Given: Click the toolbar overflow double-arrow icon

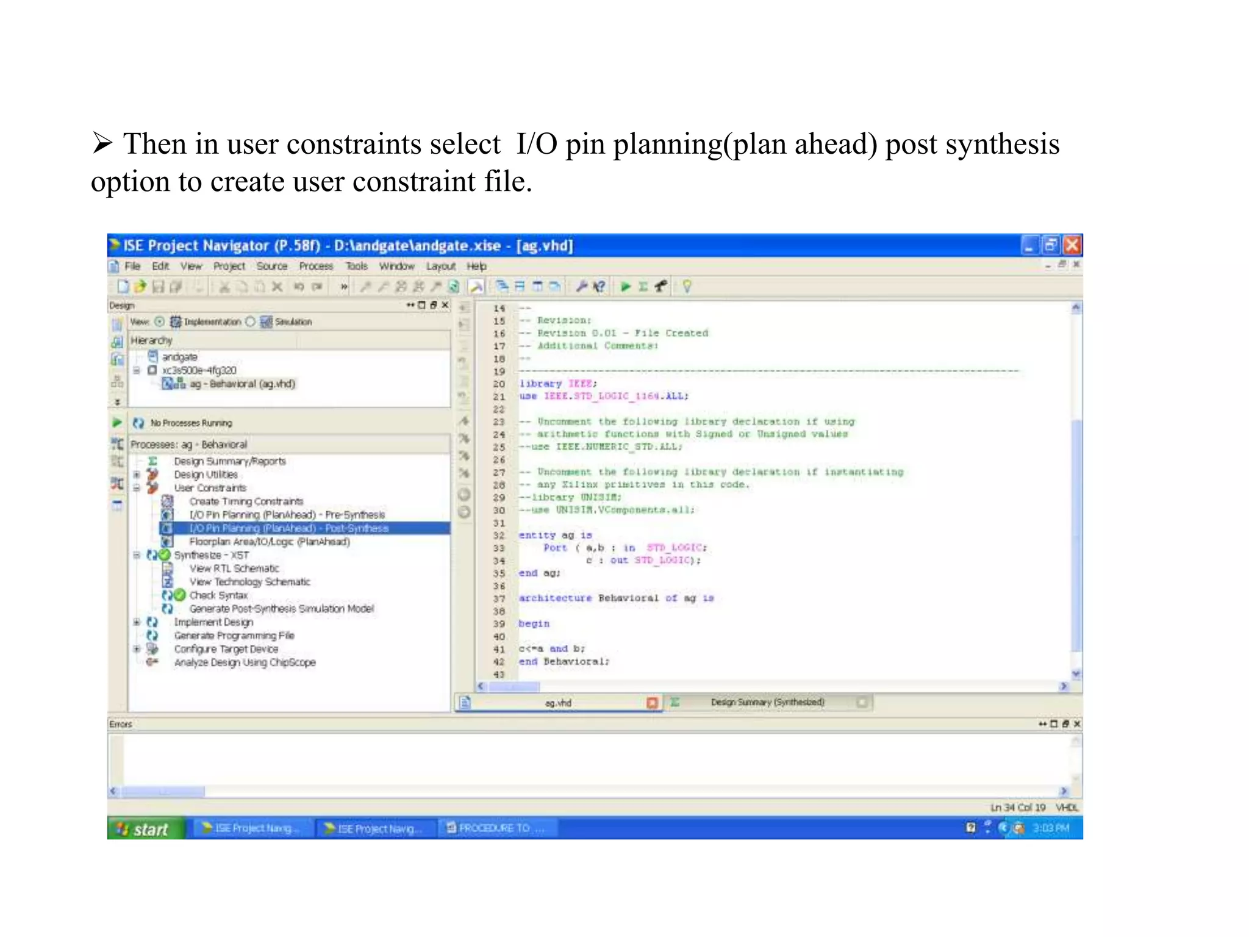Looking at the screenshot, I should pyautogui.click(x=344, y=286).
